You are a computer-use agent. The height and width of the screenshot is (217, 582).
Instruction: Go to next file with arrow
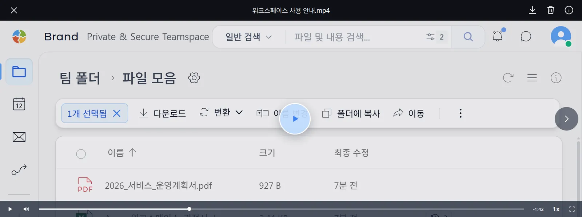click(x=566, y=119)
